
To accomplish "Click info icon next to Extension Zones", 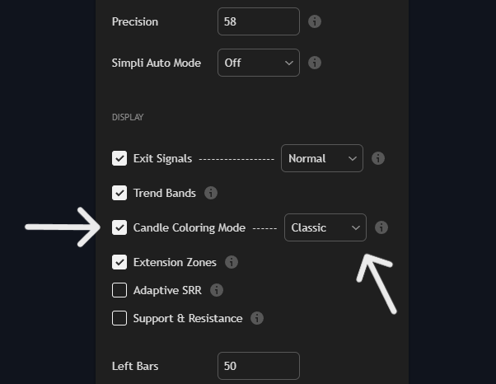I will click(x=232, y=262).
